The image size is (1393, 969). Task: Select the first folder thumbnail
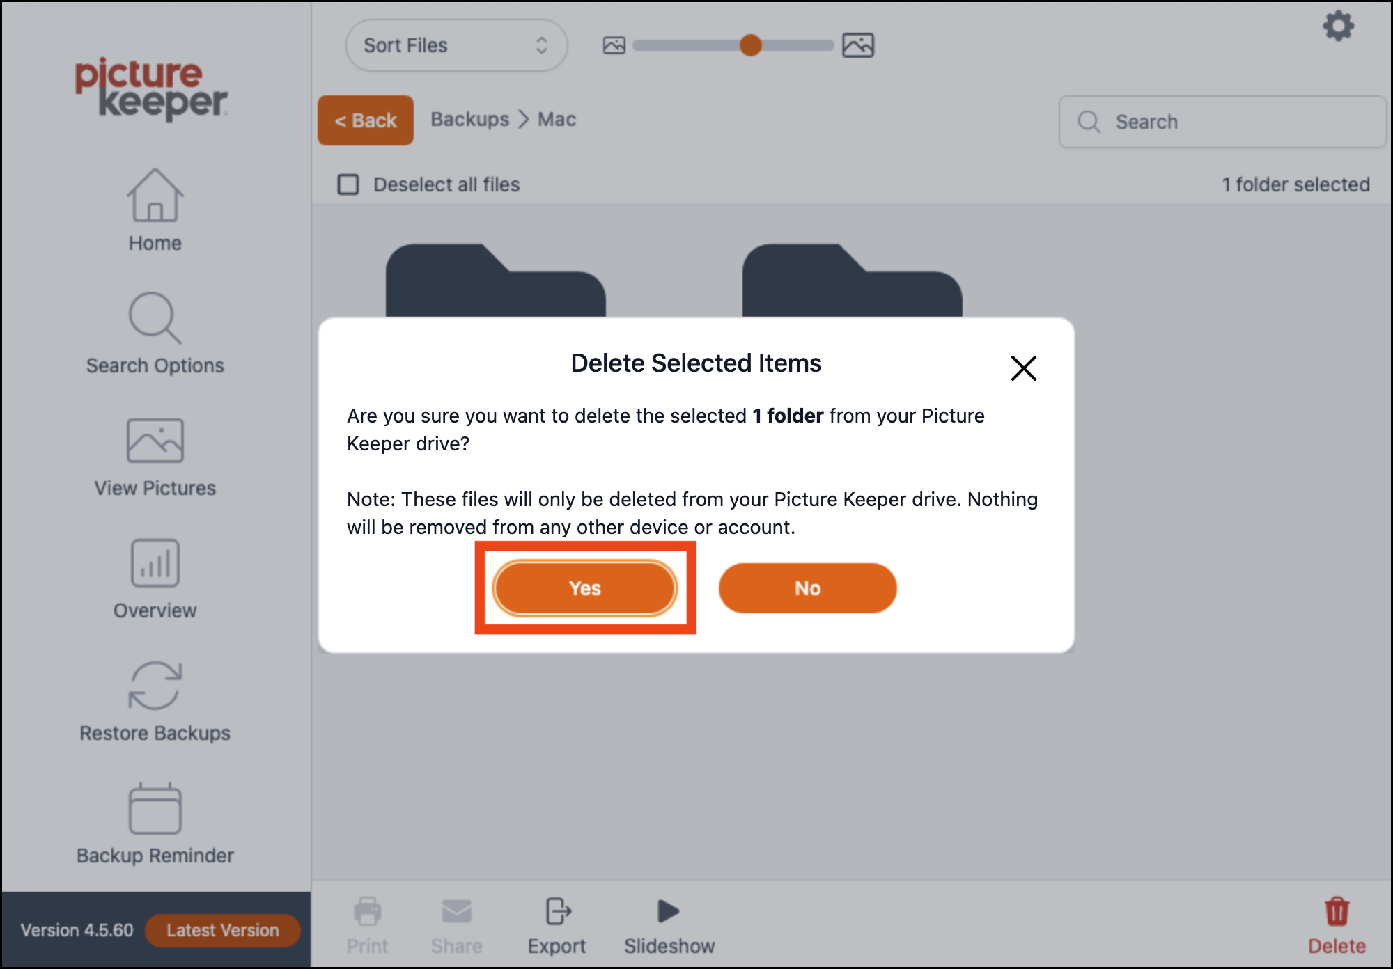tap(495, 280)
